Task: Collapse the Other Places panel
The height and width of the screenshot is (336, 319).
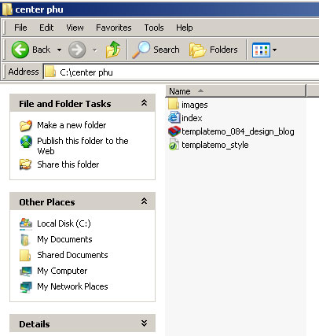Action: pos(144,201)
